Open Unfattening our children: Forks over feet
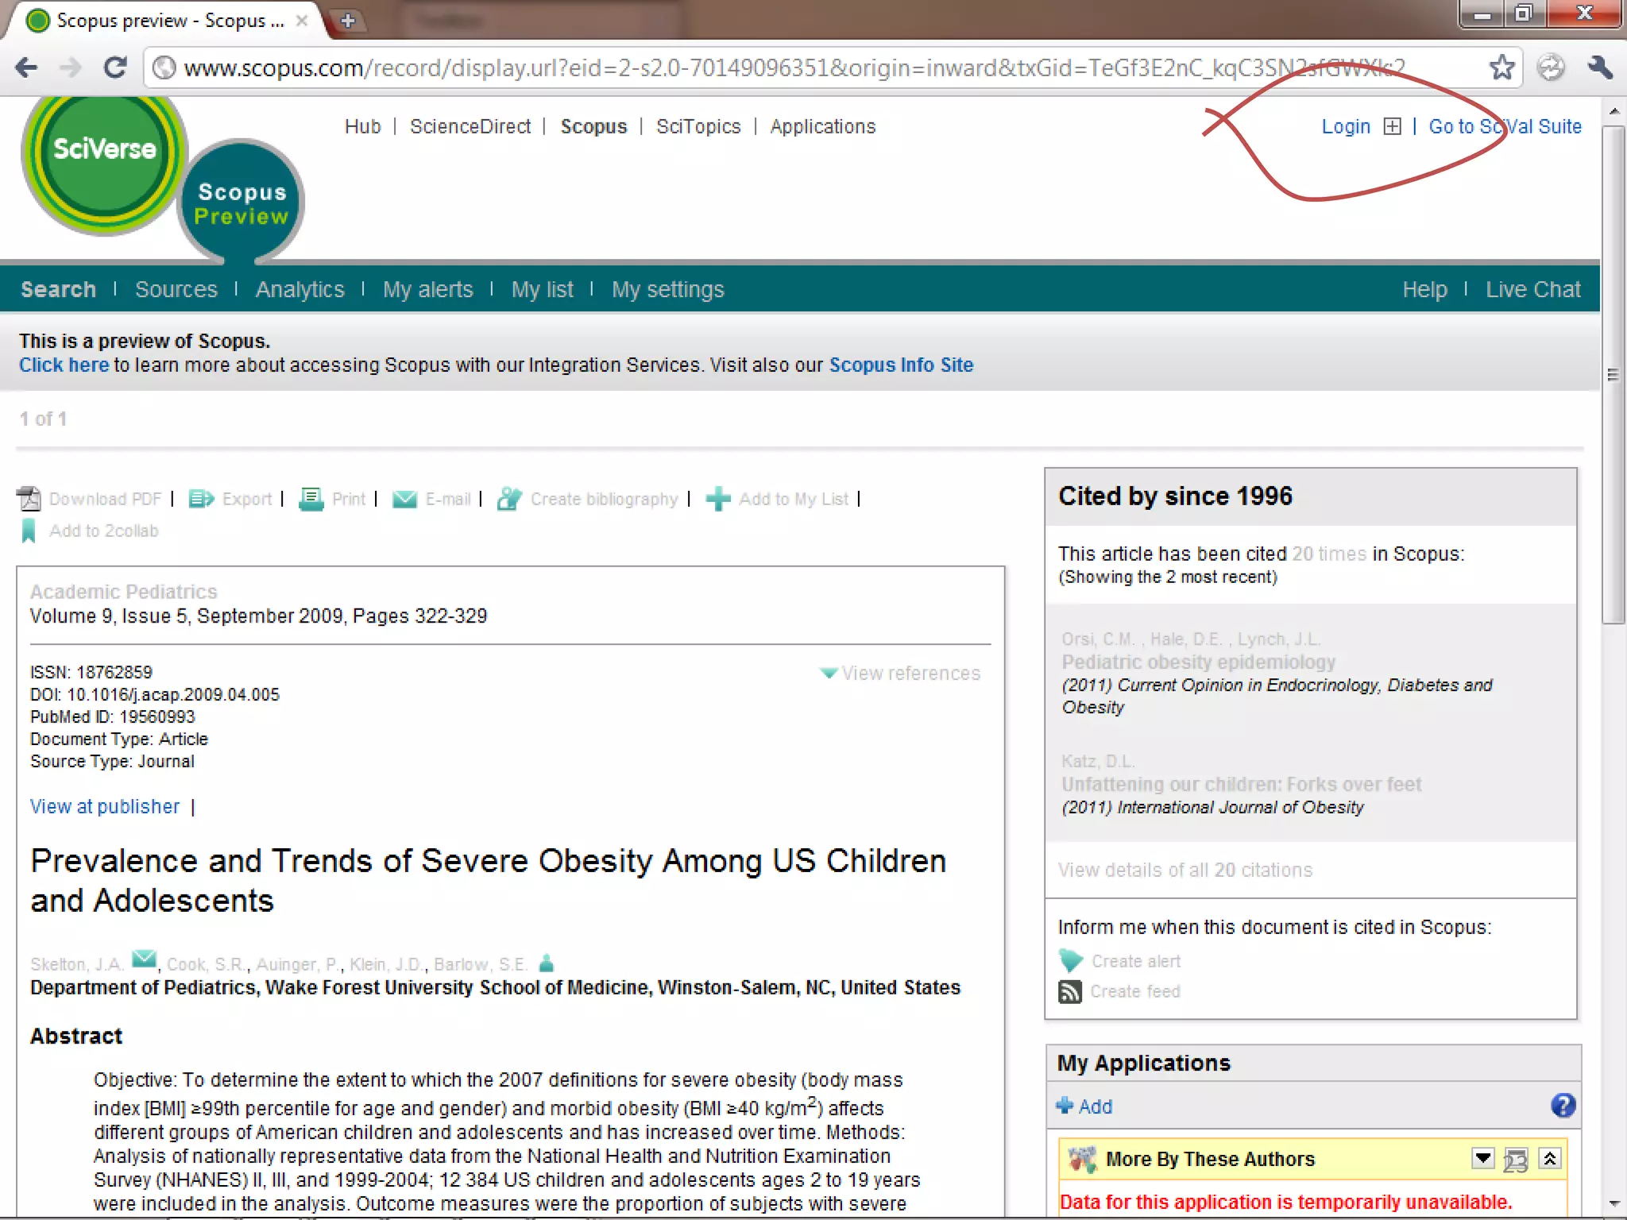The image size is (1627, 1220). [1241, 784]
